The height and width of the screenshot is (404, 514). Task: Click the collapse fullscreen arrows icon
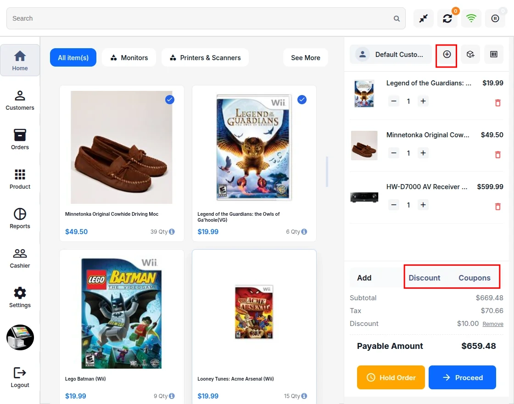tap(424, 18)
